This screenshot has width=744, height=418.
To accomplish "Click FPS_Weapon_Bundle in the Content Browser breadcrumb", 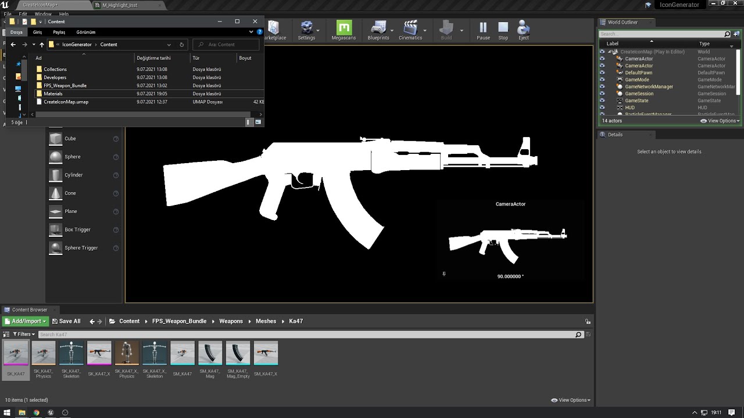I will tap(179, 321).
